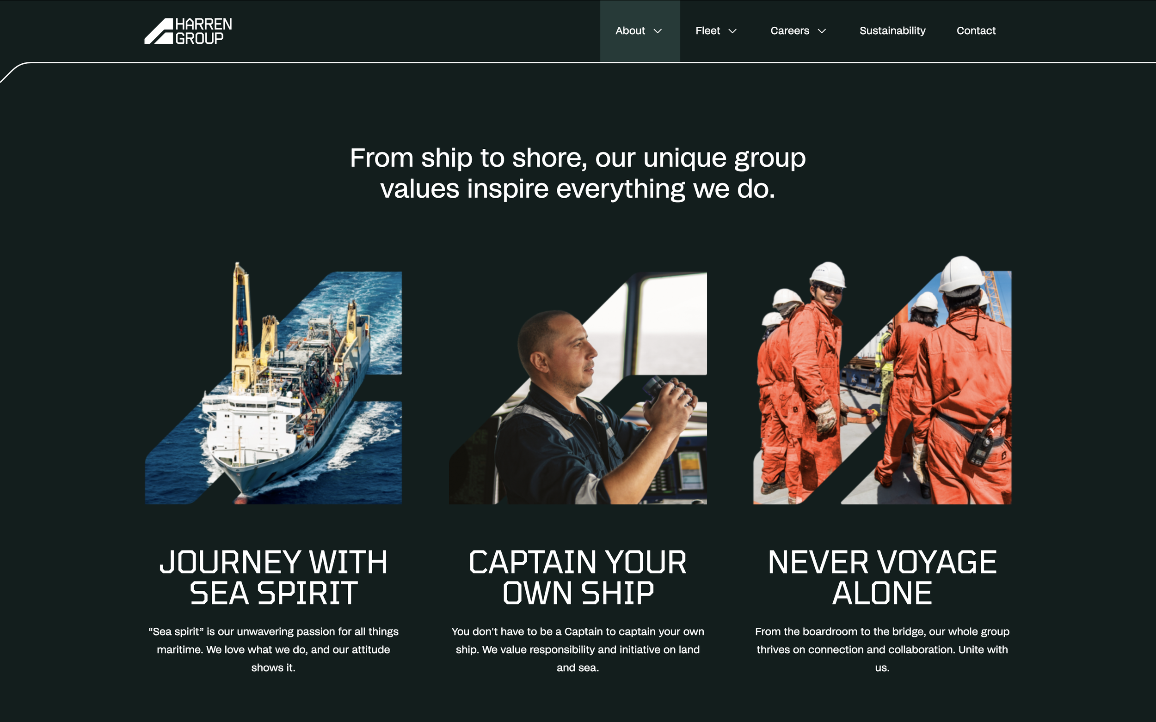This screenshot has width=1156, height=722.
Task: Go to the Contact page
Action: tap(976, 30)
